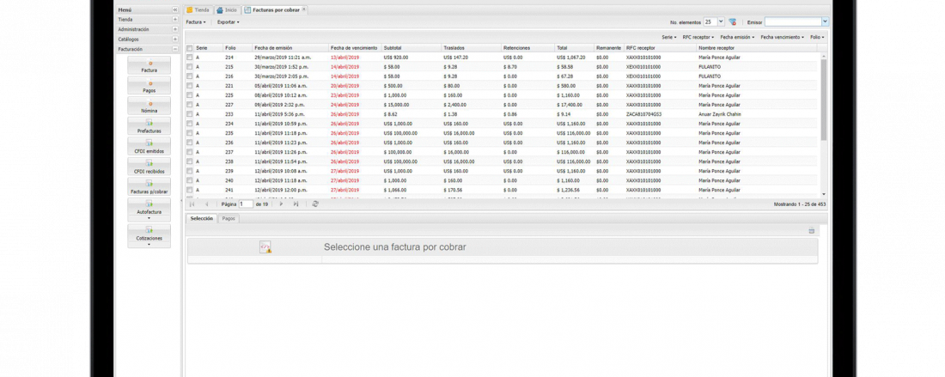Viewport: 945px width, 377px height.
Task: Open Prefacturas from the sidebar
Action: [x=149, y=127]
